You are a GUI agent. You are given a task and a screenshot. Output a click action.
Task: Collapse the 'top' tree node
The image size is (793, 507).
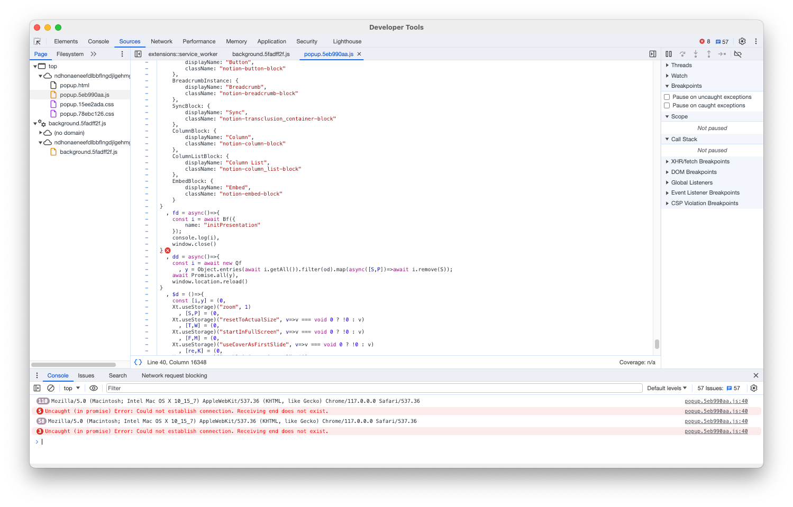tap(35, 67)
